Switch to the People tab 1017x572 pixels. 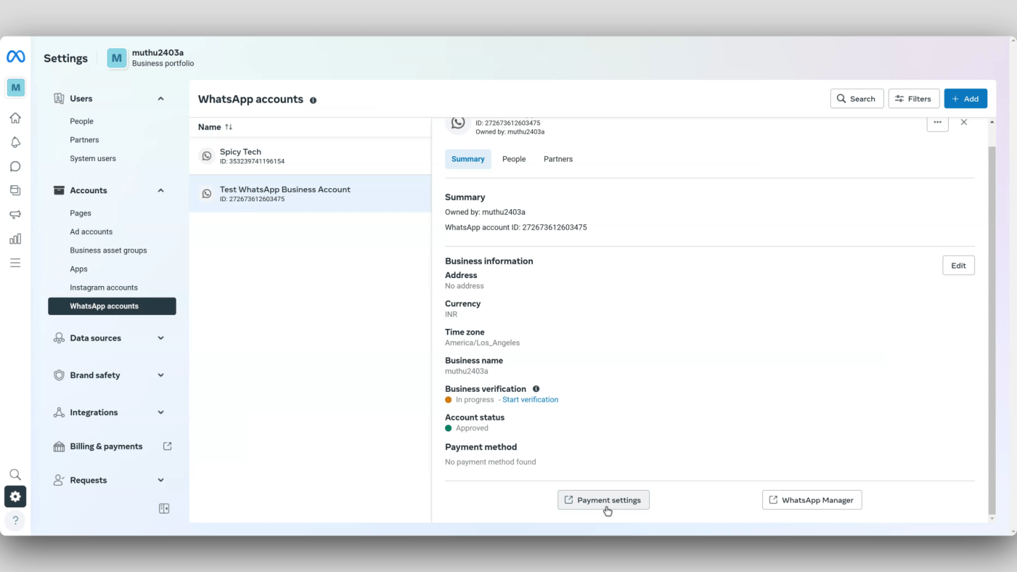(x=514, y=159)
